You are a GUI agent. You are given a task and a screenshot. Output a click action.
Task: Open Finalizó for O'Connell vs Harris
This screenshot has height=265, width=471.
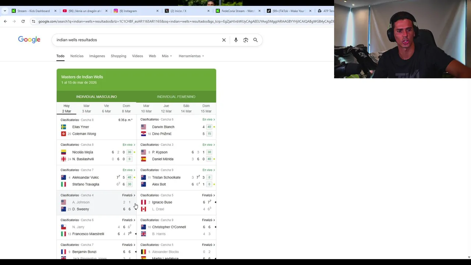pyautogui.click(x=209, y=220)
